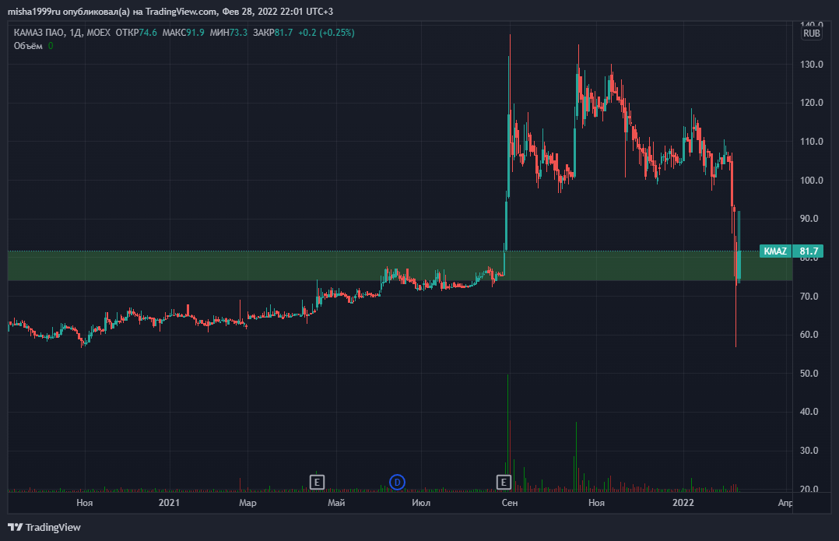This screenshot has height=541, width=839.
Task: Click the 2022 date axis label
Action: tap(683, 503)
